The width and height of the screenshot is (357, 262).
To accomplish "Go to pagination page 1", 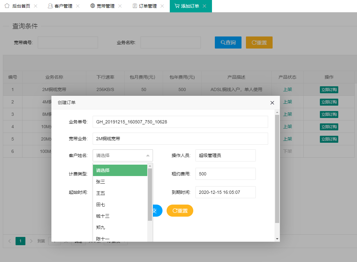I will point(20,241).
